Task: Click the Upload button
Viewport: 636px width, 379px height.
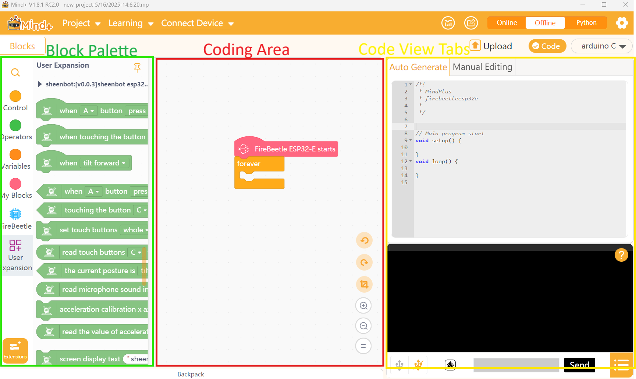Action: pos(491,46)
